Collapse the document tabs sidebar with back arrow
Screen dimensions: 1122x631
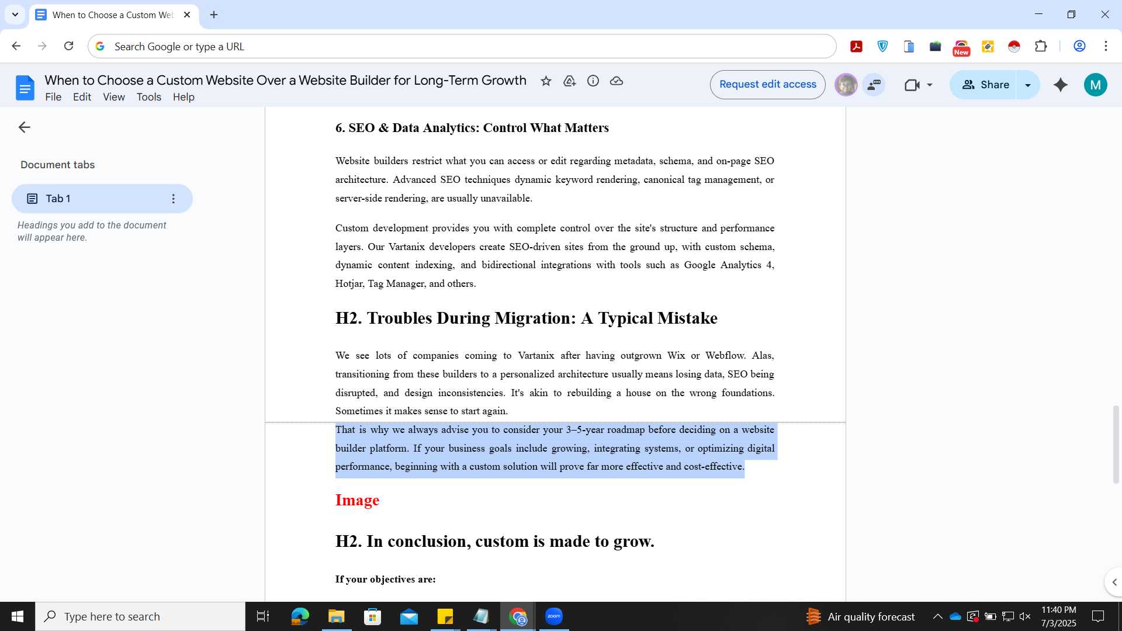click(24, 127)
